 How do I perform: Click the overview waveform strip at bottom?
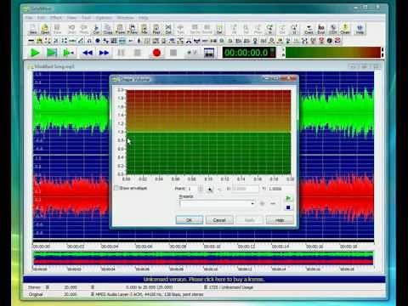(203, 258)
